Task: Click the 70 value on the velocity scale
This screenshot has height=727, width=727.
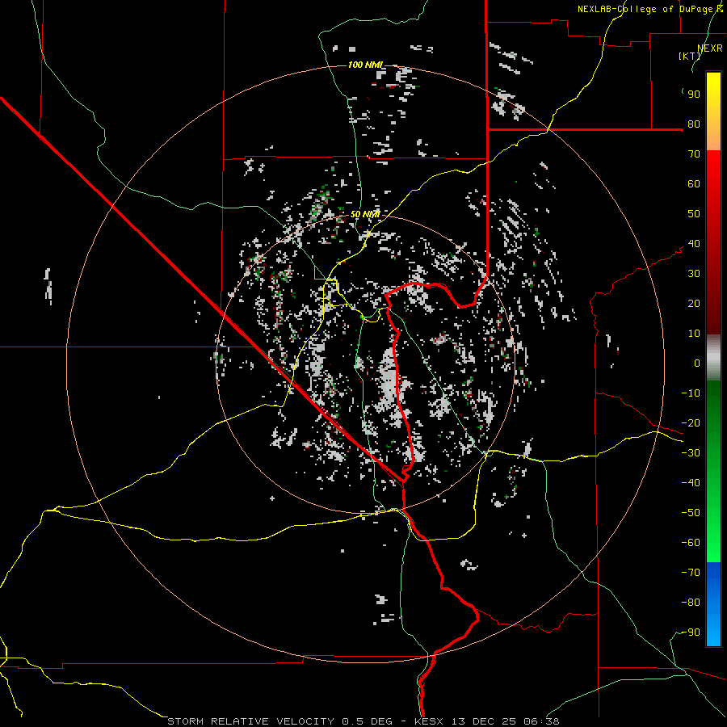Action: (694, 154)
